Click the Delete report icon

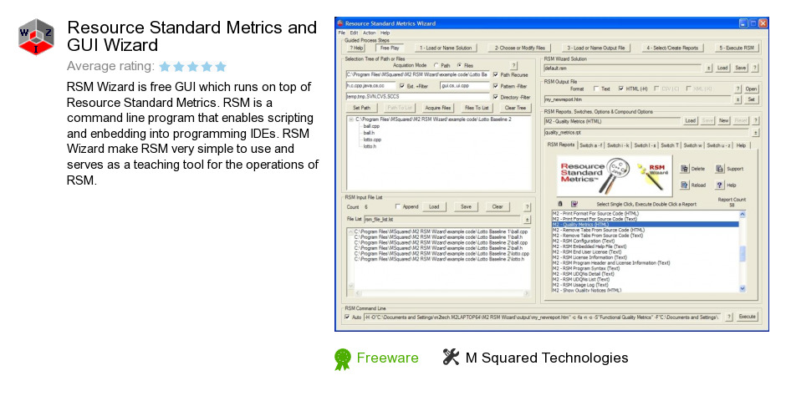click(x=685, y=169)
